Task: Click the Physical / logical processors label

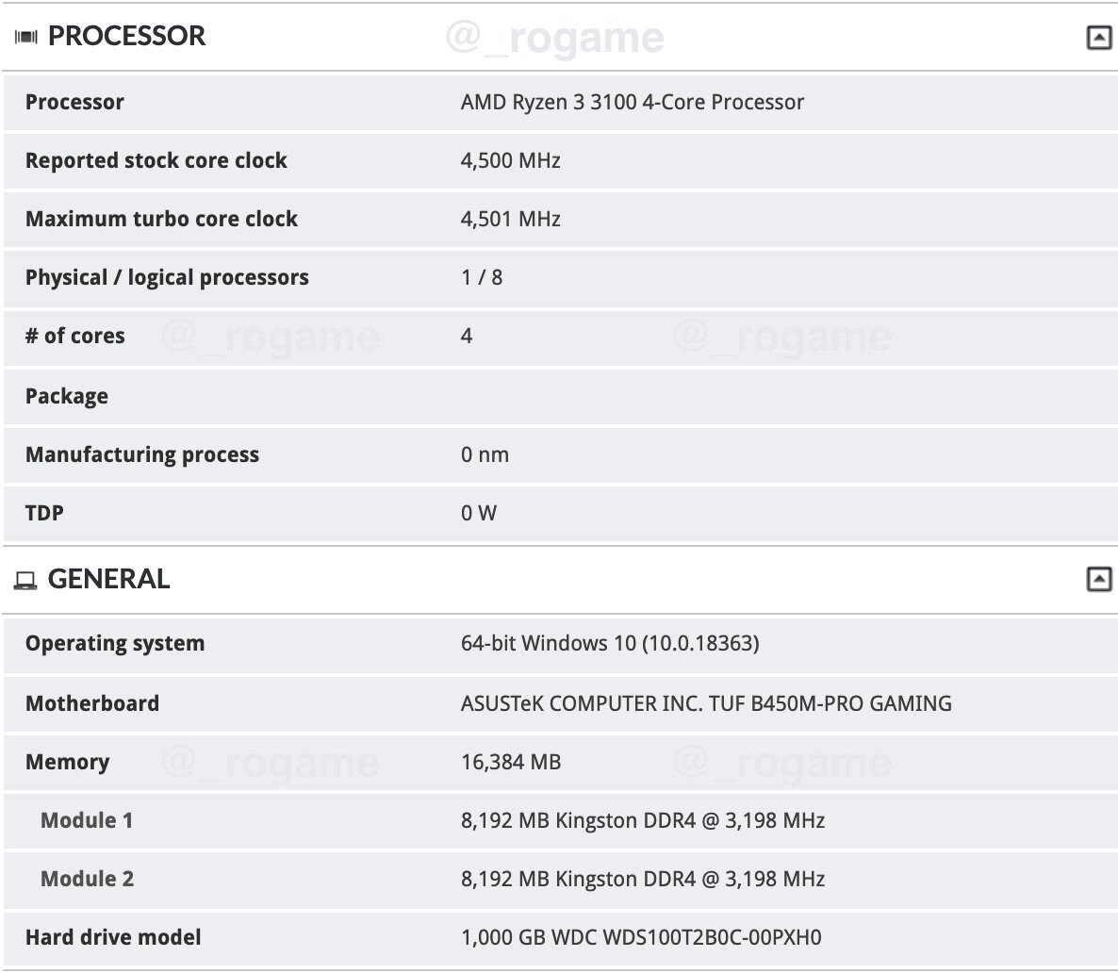Action: coord(167,277)
